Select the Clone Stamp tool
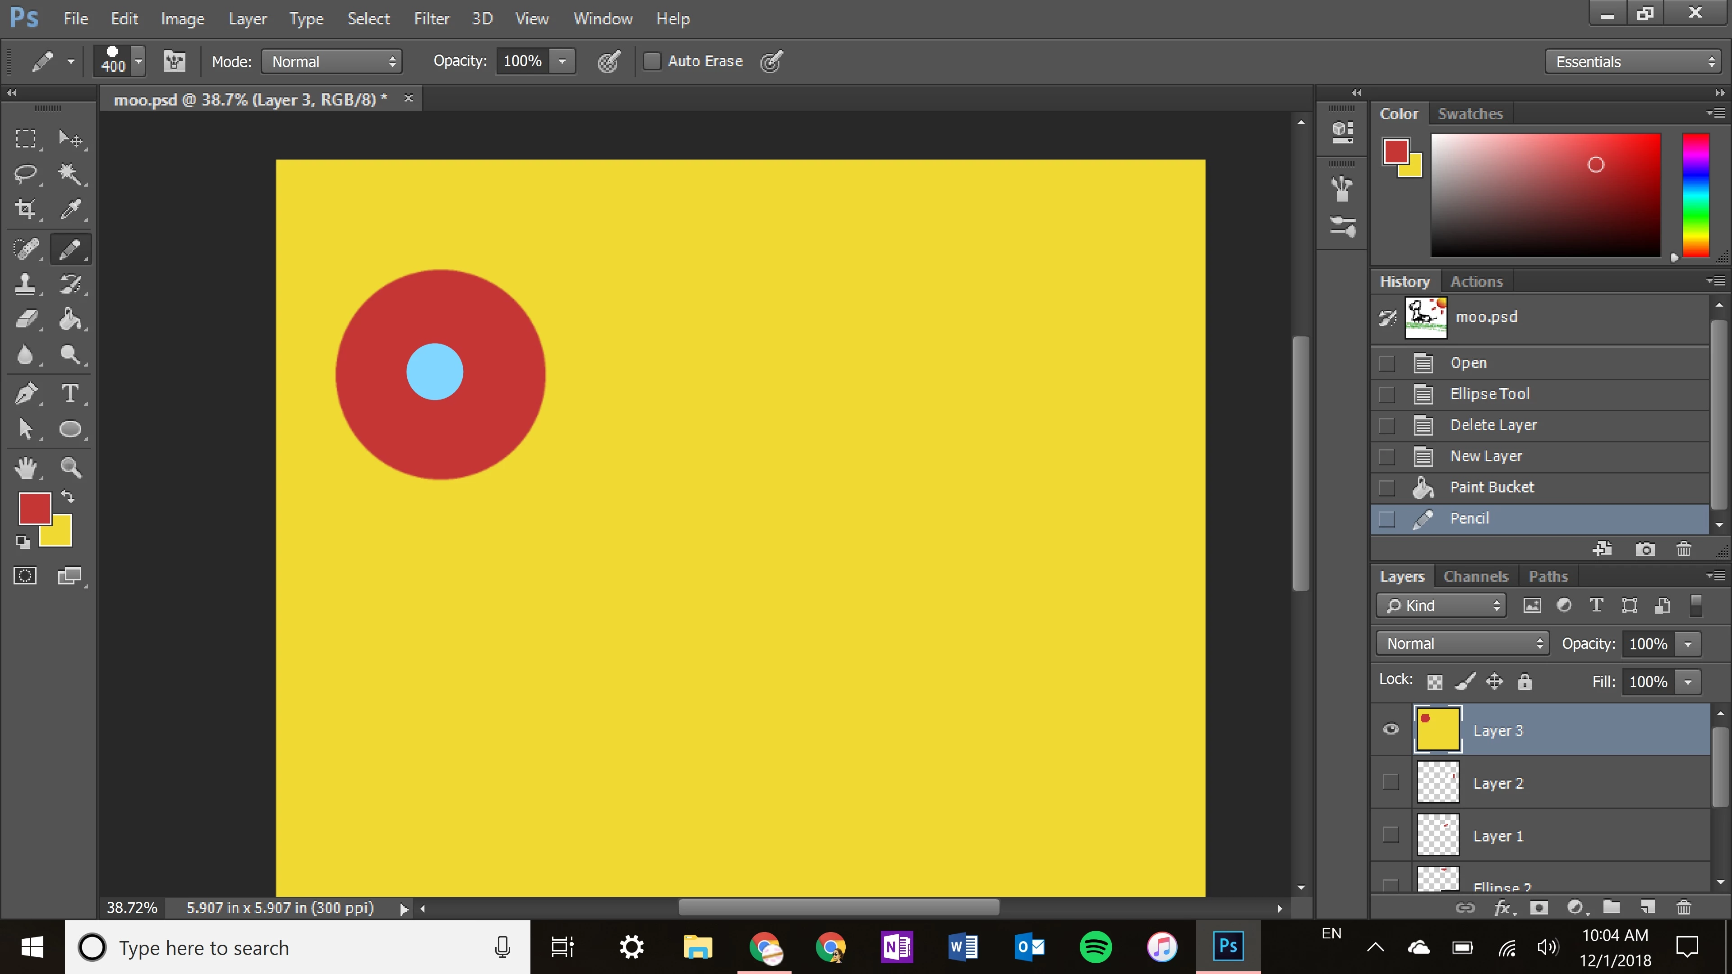The height and width of the screenshot is (974, 1732). pyautogui.click(x=26, y=285)
